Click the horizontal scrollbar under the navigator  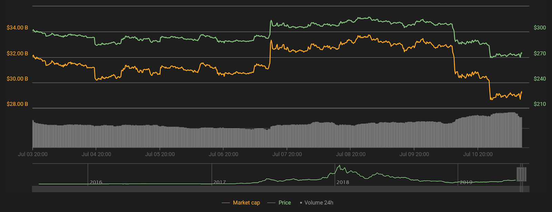click(280, 189)
